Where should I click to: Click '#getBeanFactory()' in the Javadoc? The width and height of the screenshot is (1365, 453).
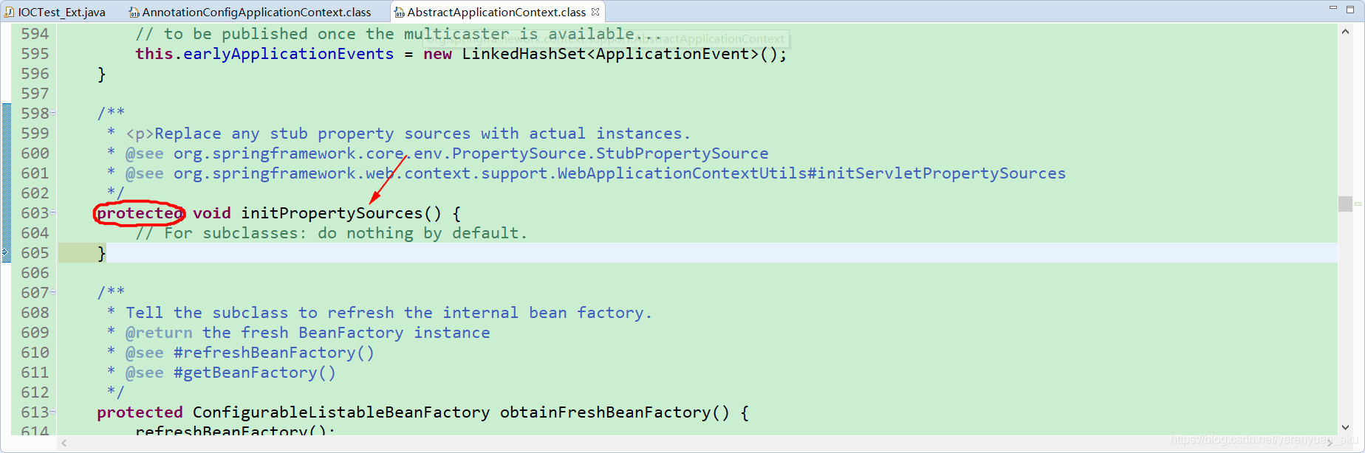coord(255,373)
